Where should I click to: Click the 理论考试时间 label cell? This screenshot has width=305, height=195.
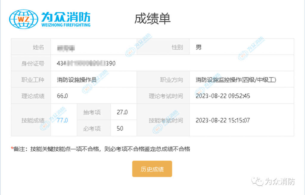[x=163, y=96]
